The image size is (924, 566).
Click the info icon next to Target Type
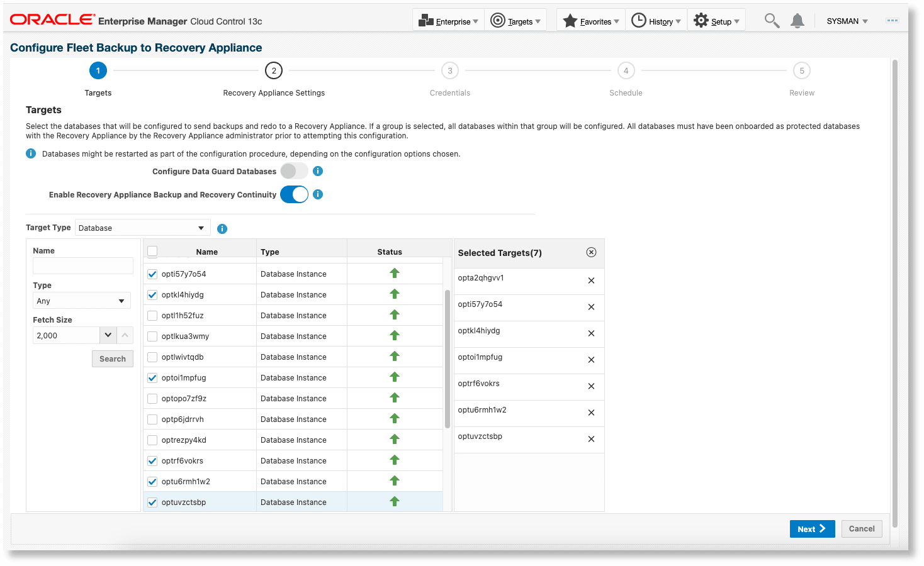click(222, 228)
